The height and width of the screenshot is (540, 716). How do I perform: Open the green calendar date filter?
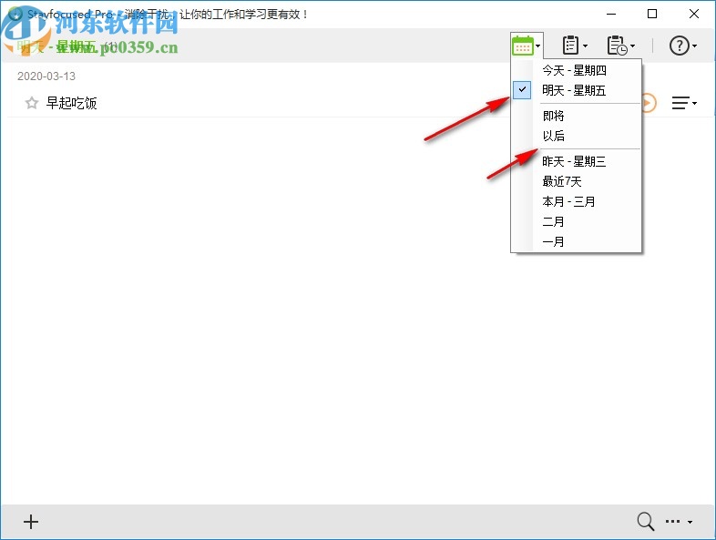(523, 46)
